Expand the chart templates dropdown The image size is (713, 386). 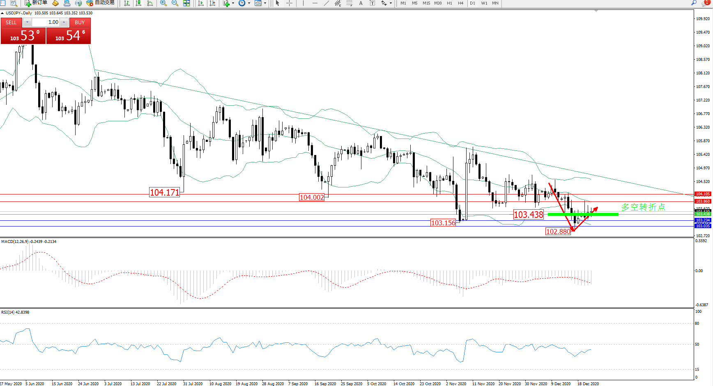coord(265,3)
